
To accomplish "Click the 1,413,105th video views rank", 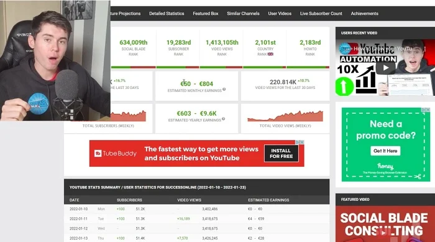I will [x=222, y=42].
